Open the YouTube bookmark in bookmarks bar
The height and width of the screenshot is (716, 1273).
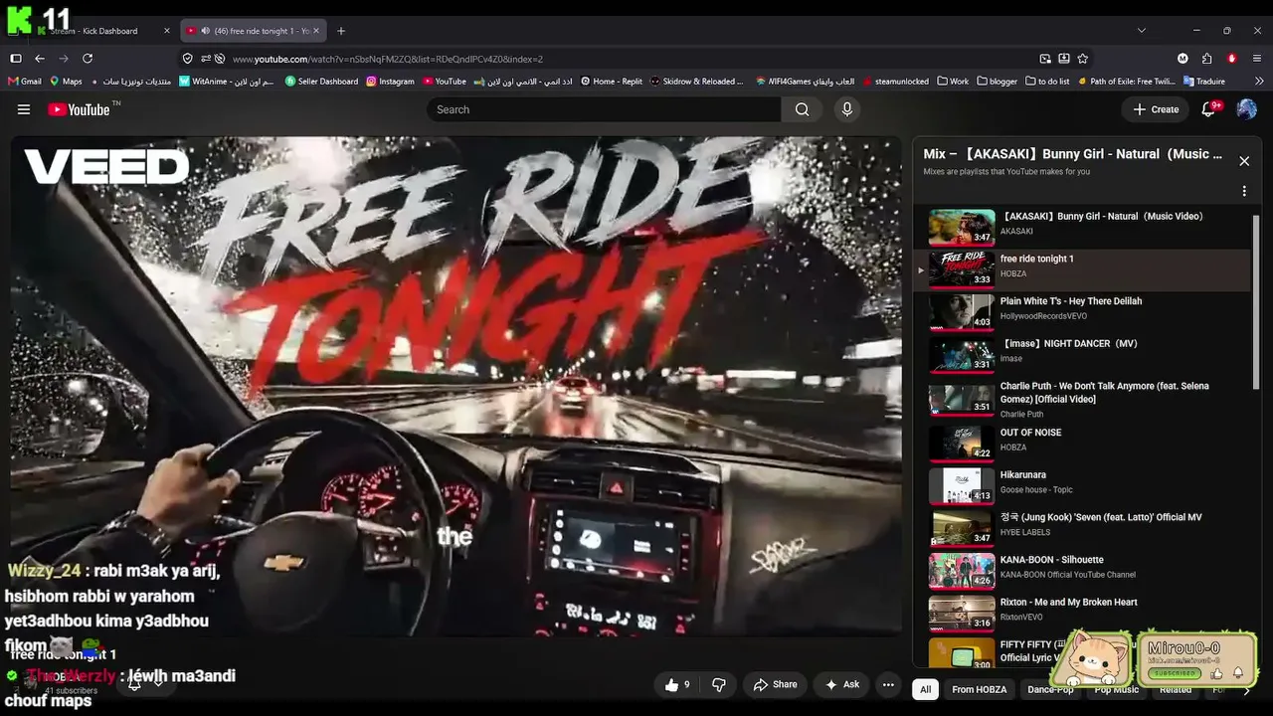click(445, 82)
